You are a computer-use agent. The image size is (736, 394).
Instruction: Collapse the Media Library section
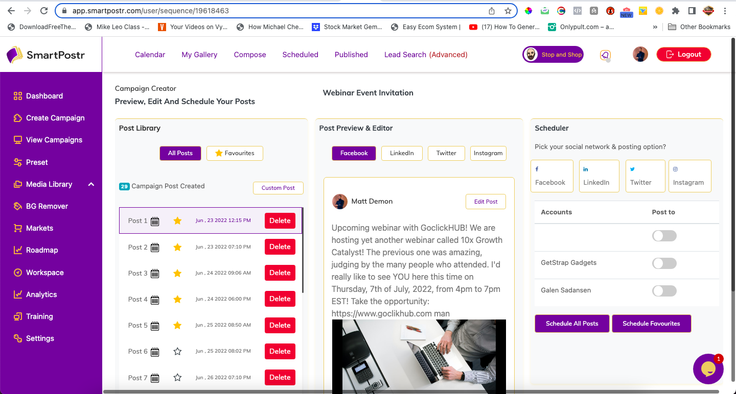pos(91,184)
